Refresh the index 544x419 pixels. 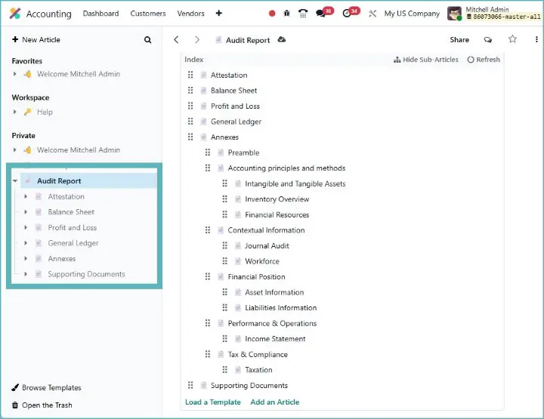click(484, 60)
